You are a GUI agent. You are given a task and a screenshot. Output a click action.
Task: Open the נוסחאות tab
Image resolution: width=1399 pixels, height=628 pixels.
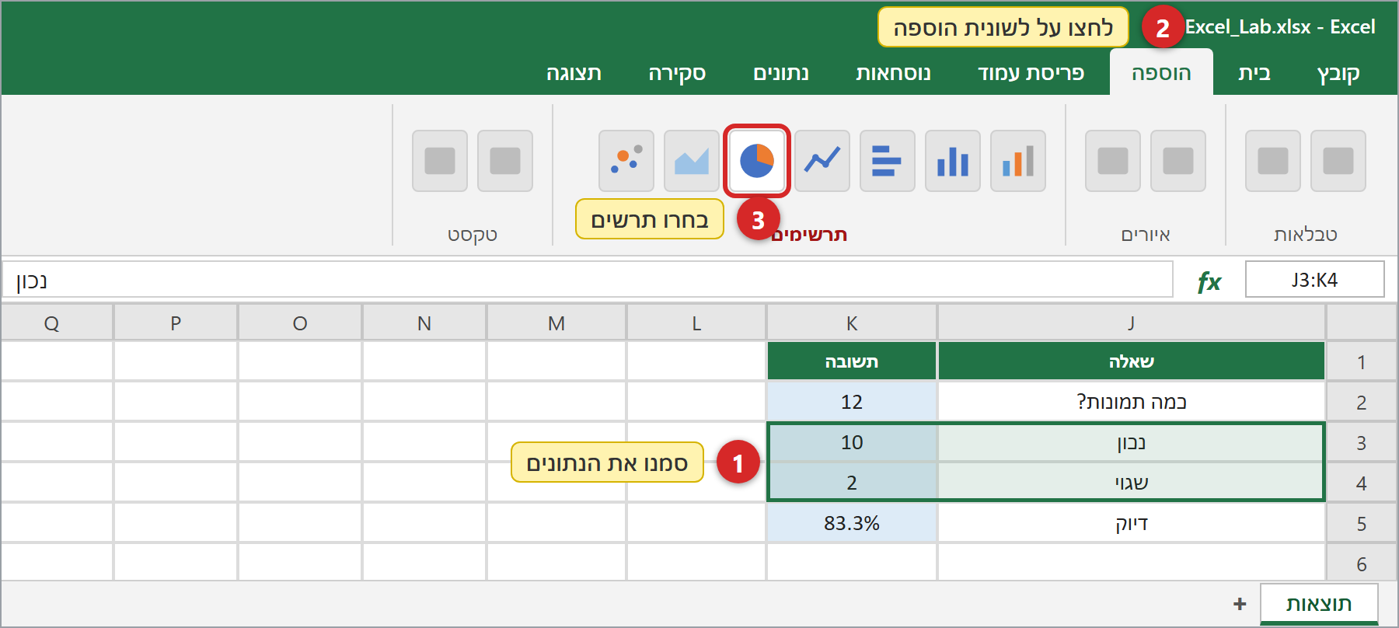tap(893, 73)
